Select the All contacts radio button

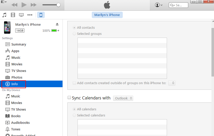point(74,28)
